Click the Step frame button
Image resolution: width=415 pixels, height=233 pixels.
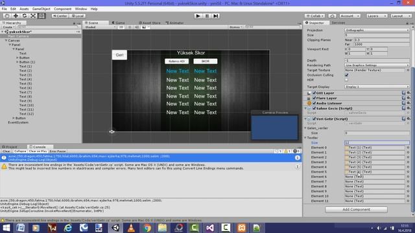216,16
